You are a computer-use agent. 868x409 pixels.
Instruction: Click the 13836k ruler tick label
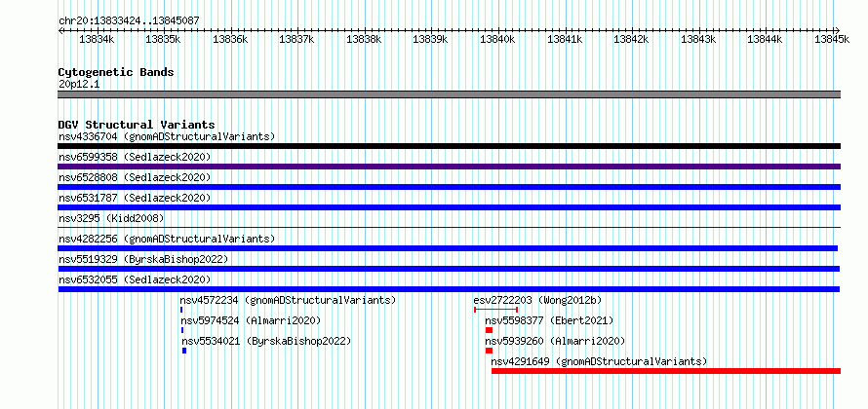231,39
